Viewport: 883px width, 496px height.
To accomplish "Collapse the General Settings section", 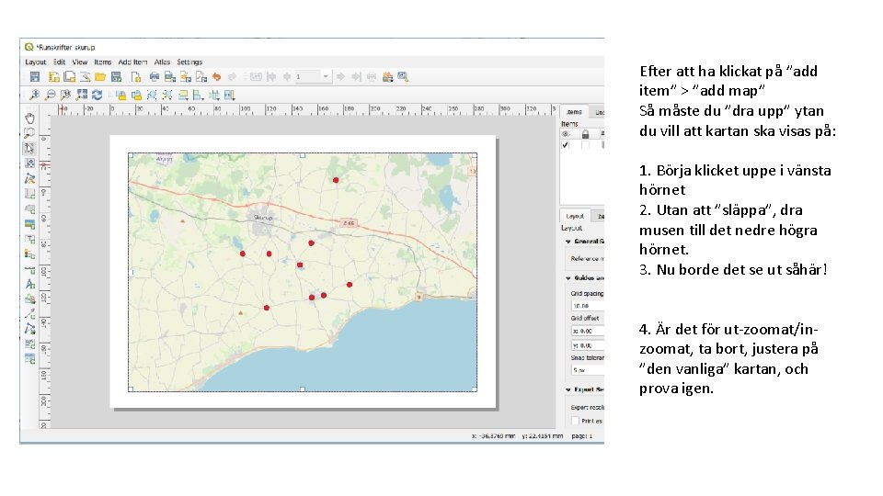I will pyautogui.click(x=568, y=242).
